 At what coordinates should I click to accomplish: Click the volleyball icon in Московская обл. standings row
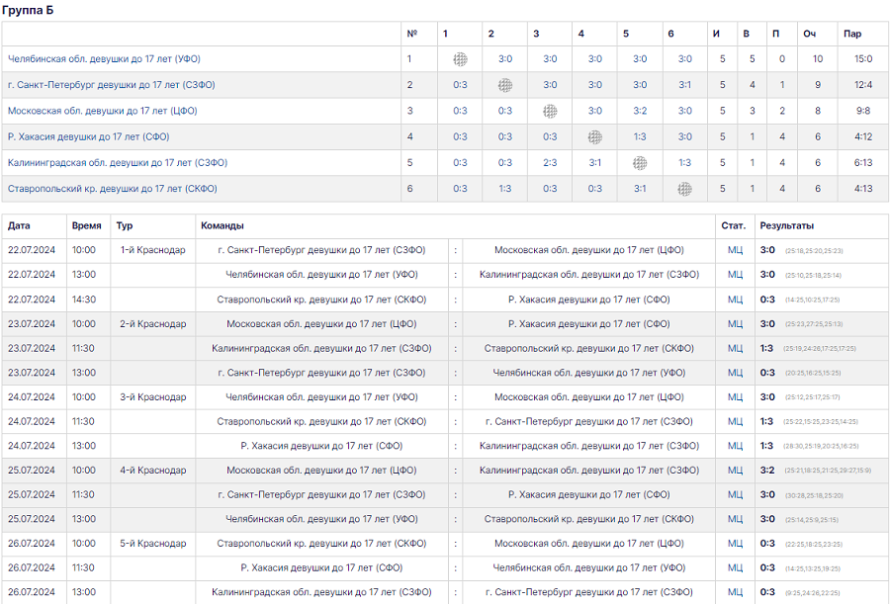[x=550, y=111]
